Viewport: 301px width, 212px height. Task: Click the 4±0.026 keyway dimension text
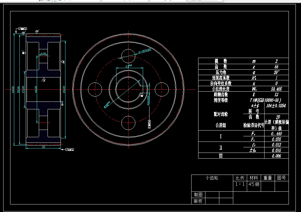(148, 100)
